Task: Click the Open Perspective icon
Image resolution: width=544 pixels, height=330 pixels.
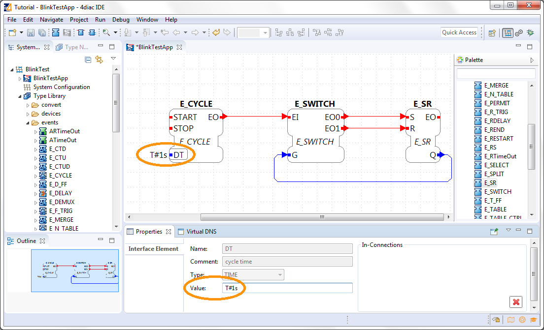Action: (x=492, y=33)
